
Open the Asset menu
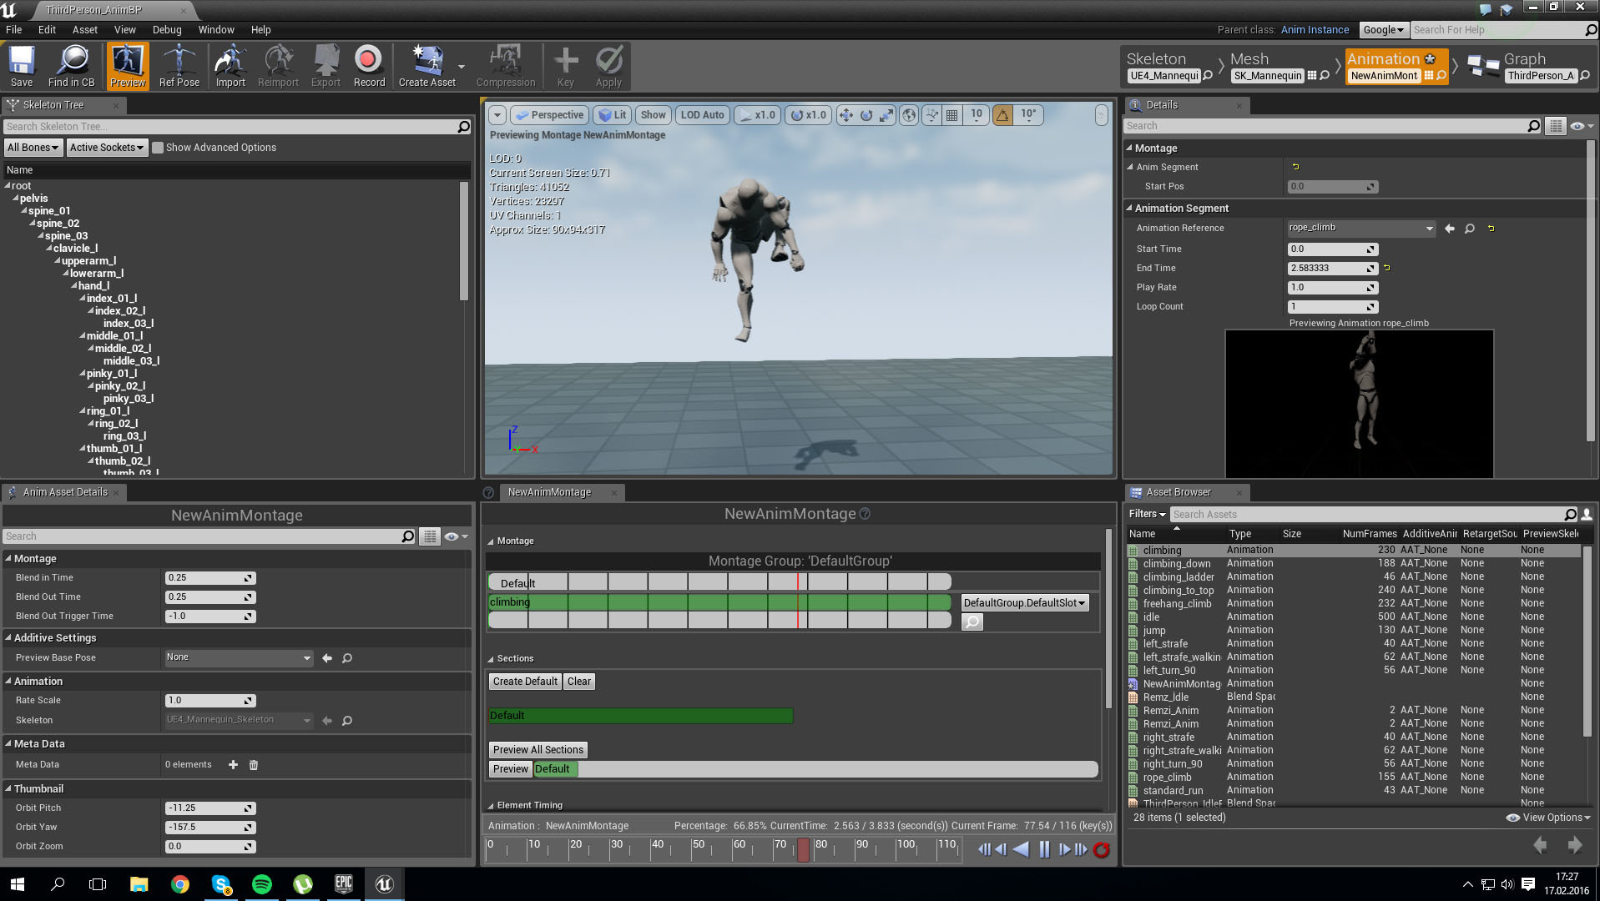[85, 29]
